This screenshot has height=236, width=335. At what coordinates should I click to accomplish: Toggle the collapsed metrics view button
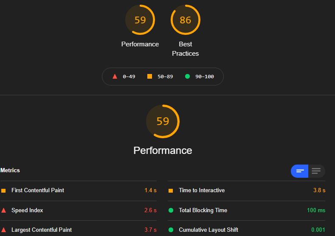point(299,171)
